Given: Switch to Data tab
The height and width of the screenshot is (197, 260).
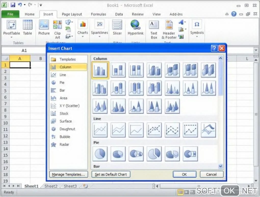Looking at the screenshot, I should (119, 14).
